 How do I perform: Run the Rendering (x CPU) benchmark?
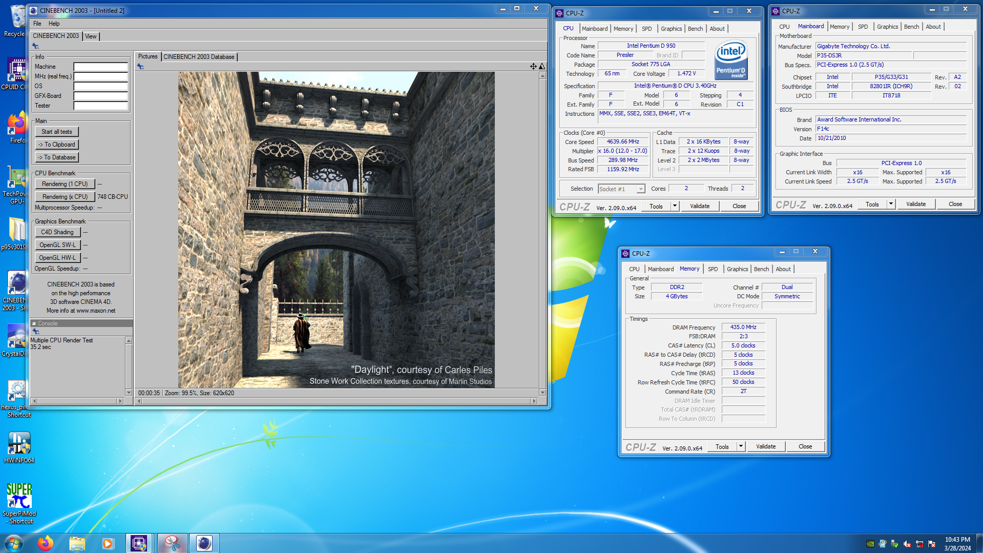click(65, 197)
